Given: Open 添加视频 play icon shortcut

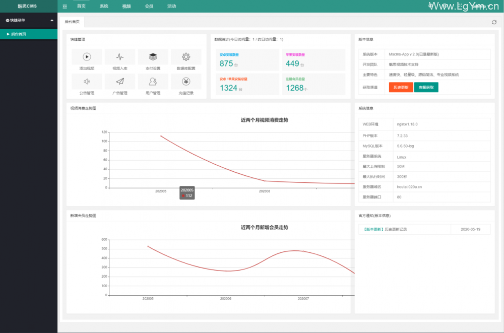Looking at the screenshot, I should coord(87,57).
